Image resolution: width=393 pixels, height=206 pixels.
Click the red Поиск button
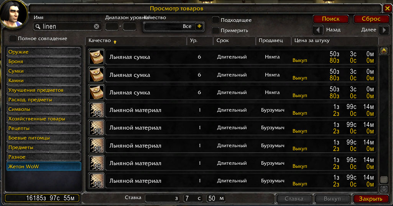tap(331, 19)
